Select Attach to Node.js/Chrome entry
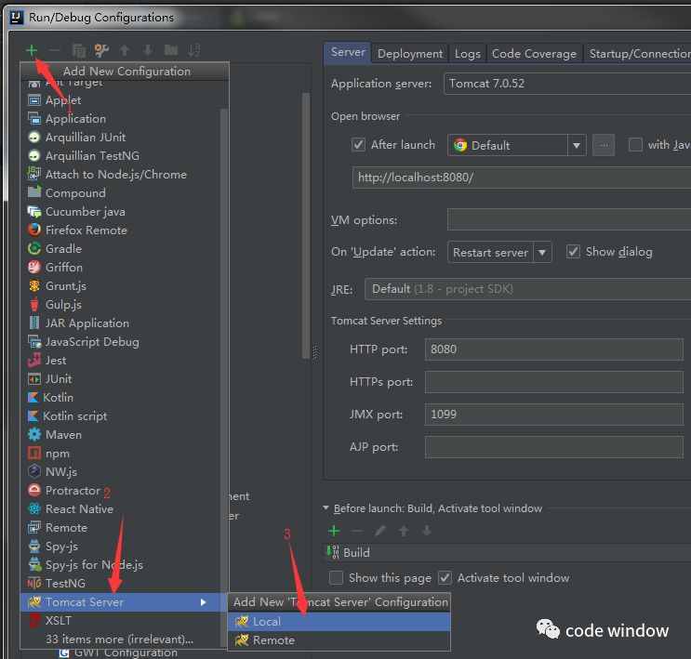The width and height of the screenshot is (691, 659). pos(120,175)
